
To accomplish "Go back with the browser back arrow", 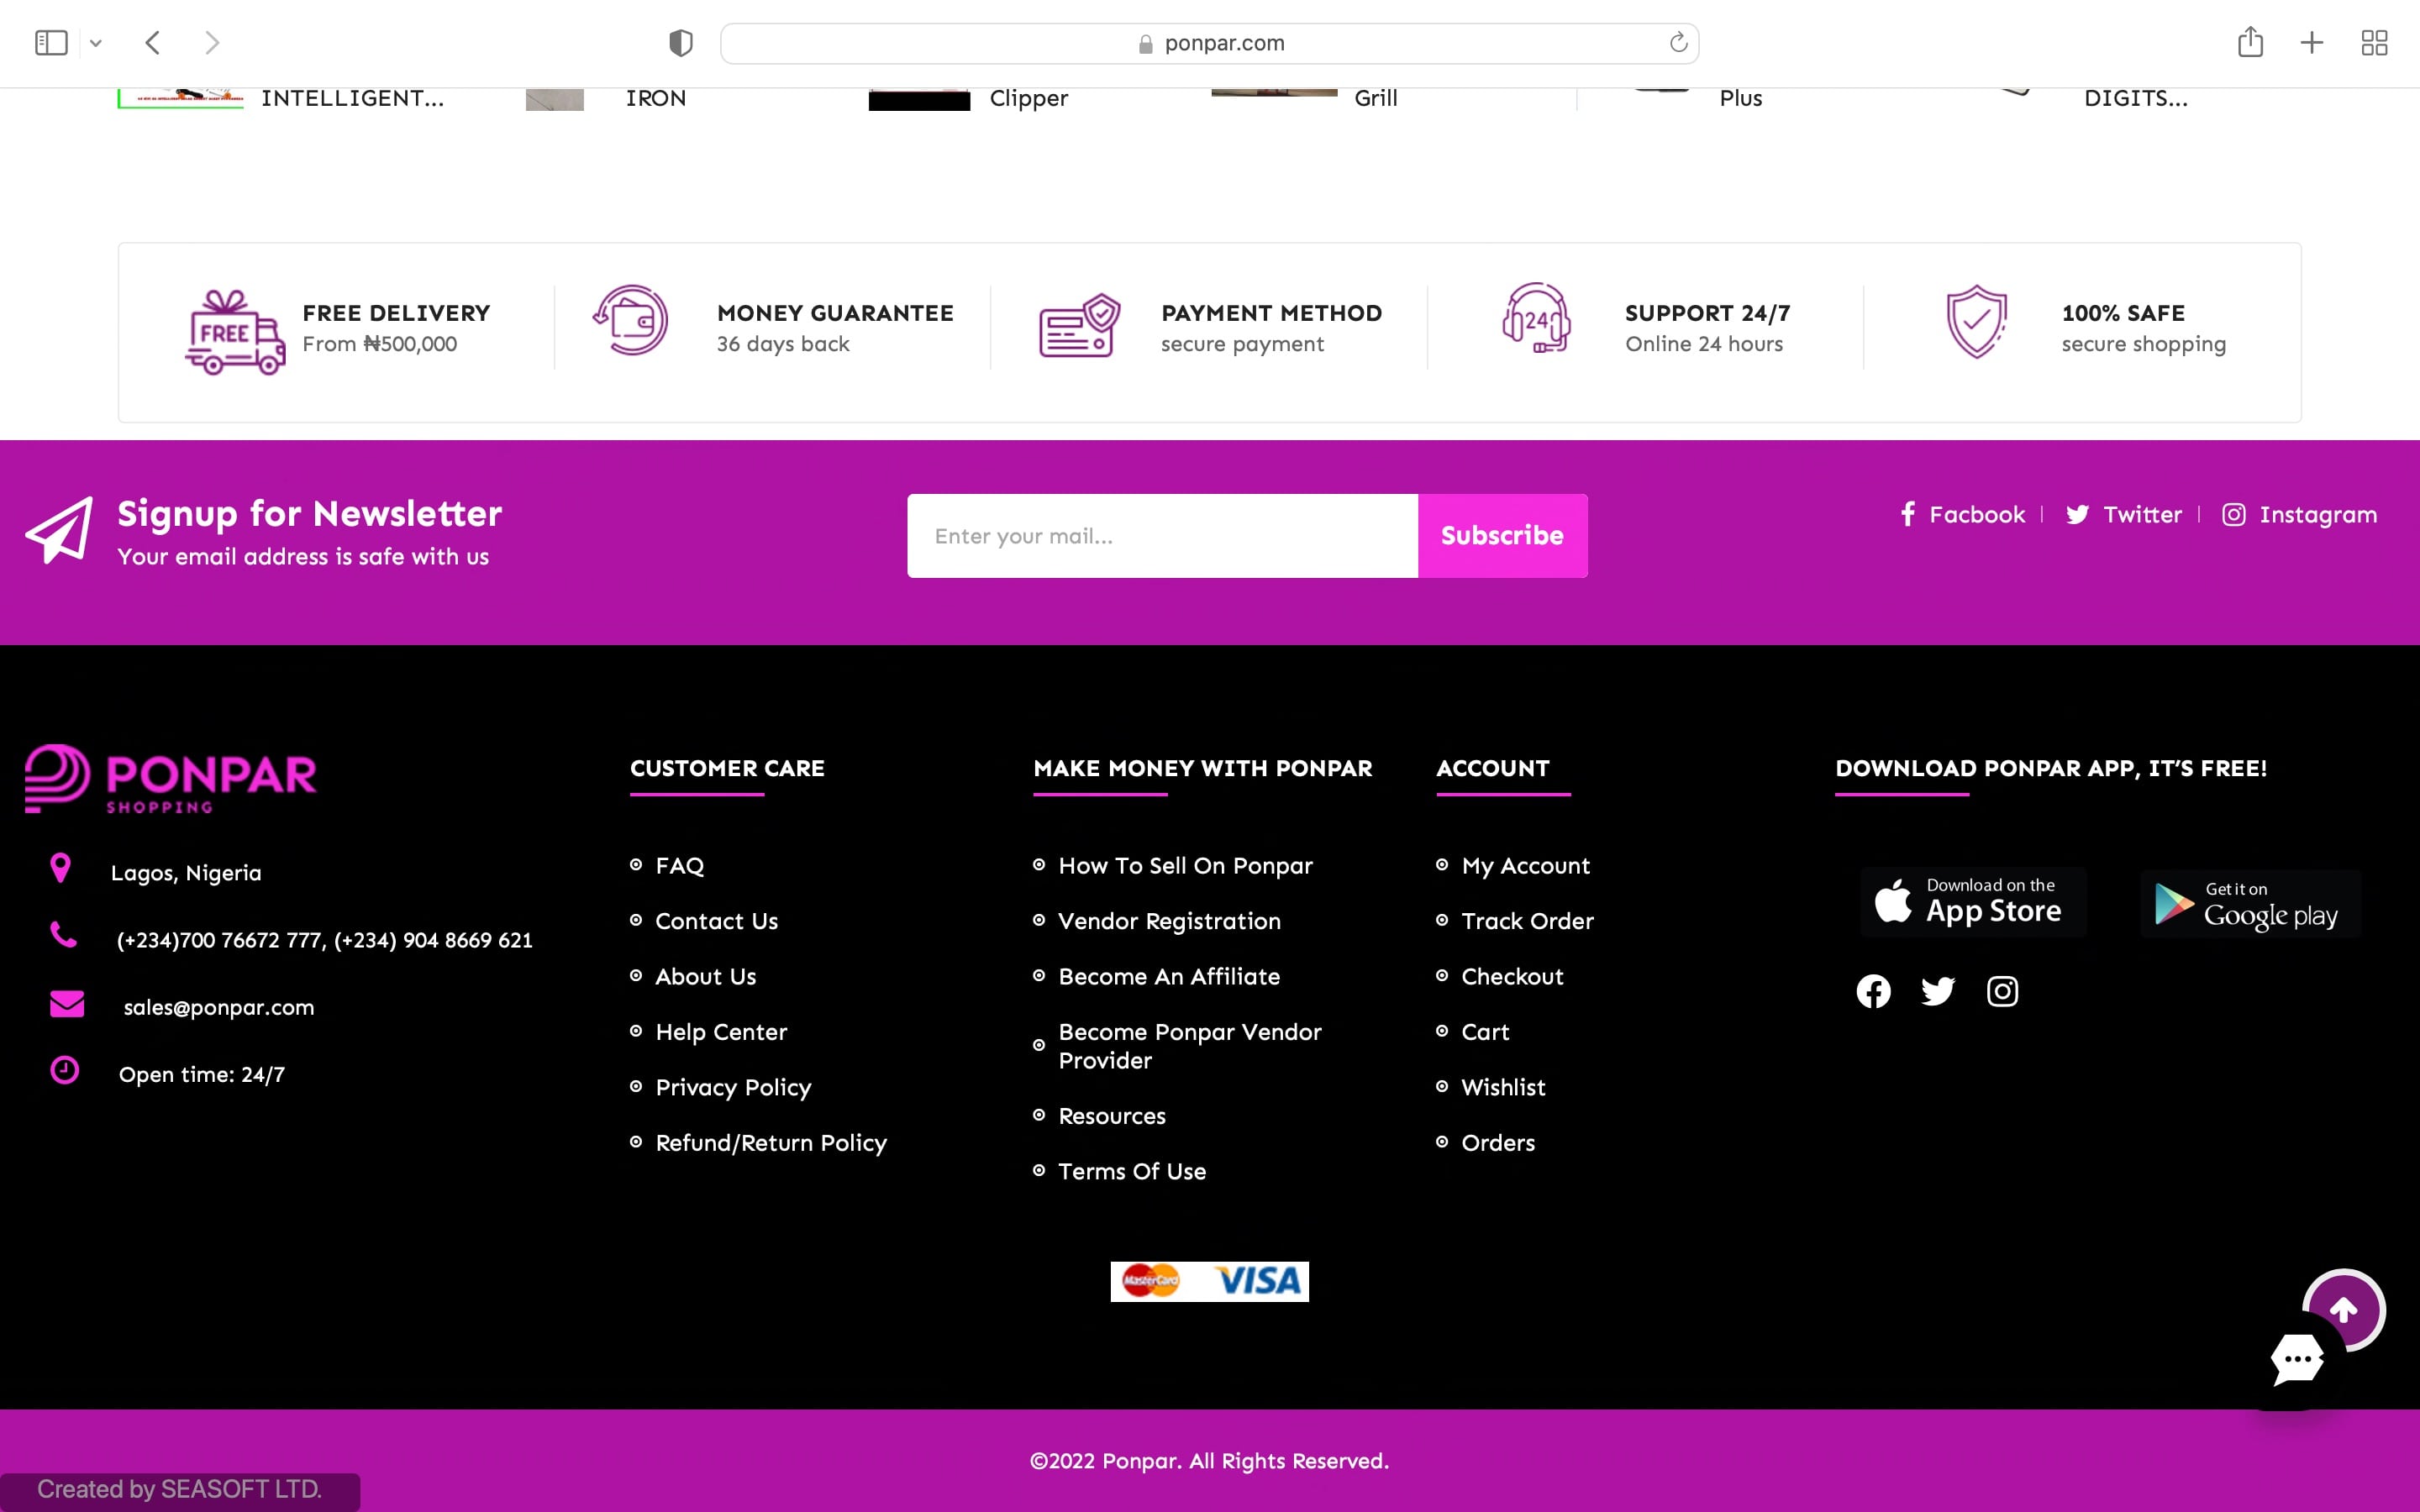I will click(153, 43).
